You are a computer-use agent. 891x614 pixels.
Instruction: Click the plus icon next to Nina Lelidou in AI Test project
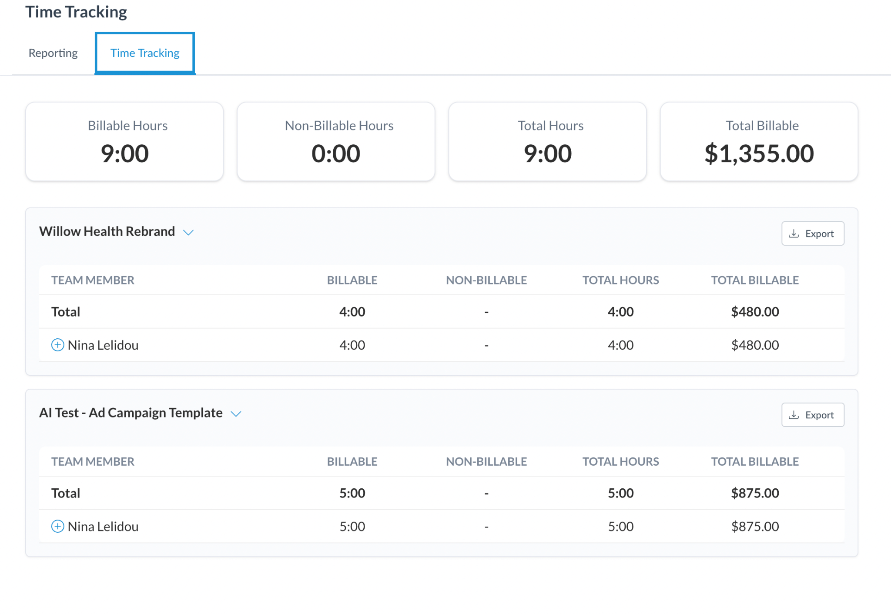pyautogui.click(x=57, y=526)
